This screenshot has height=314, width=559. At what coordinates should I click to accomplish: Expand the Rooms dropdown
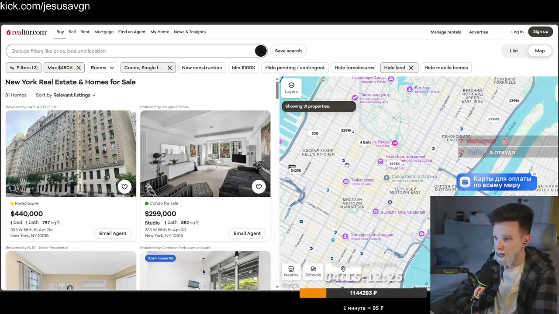pos(103,68)
